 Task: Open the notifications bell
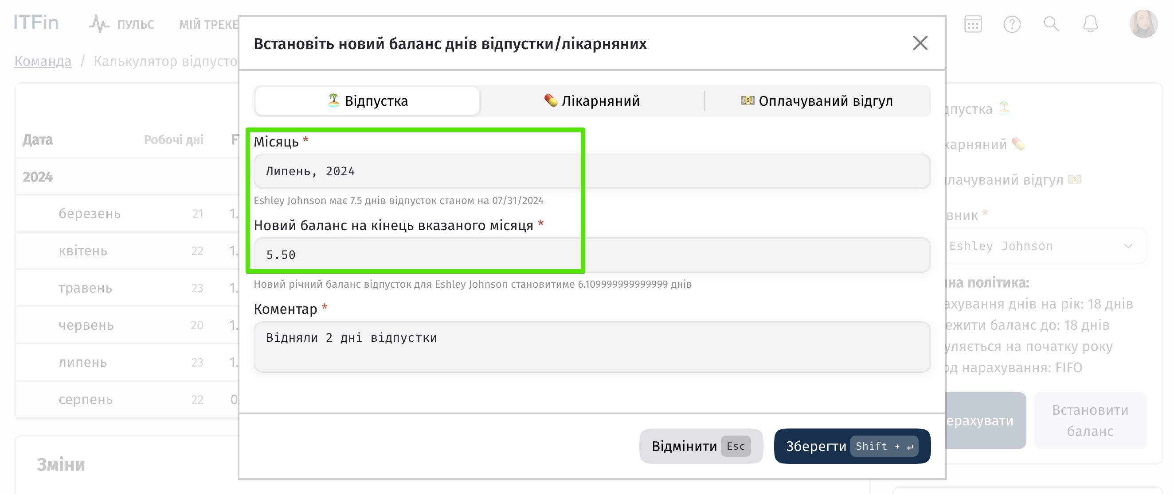pos(1090,24)
